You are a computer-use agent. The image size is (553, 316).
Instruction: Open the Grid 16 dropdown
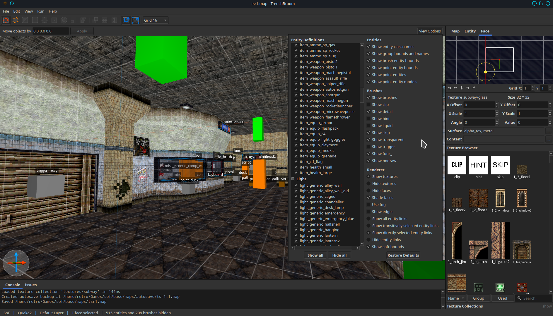[x=156, y=20]
